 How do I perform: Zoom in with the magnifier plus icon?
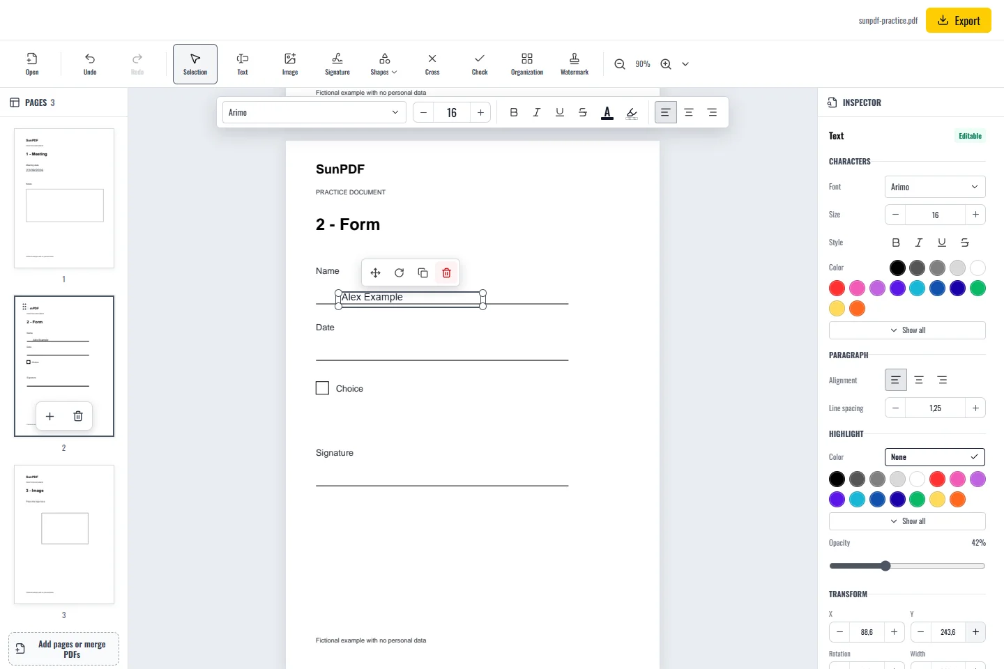(666, 64)
